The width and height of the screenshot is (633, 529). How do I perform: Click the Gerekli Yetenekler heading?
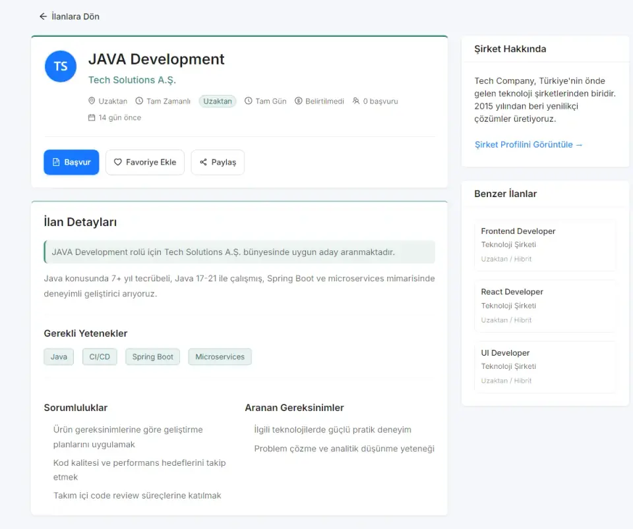tap(86, 333)
